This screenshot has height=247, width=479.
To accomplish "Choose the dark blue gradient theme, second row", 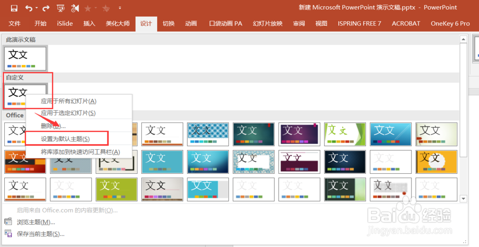I will (208, 162).
